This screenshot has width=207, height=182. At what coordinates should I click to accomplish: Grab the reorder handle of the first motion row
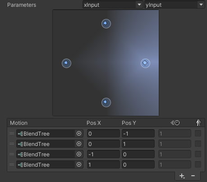tap(12, 133)
